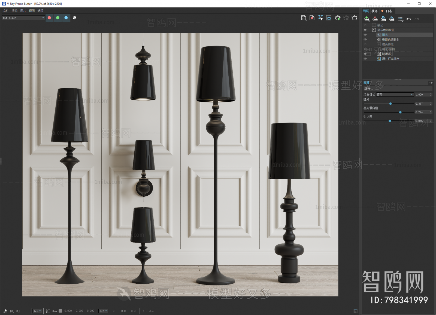Click the grey color swatch in status bar

tap(60, 311)
